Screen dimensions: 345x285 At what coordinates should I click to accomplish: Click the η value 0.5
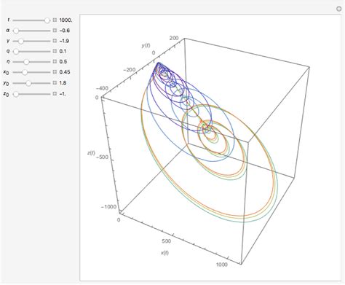[63, 62]
